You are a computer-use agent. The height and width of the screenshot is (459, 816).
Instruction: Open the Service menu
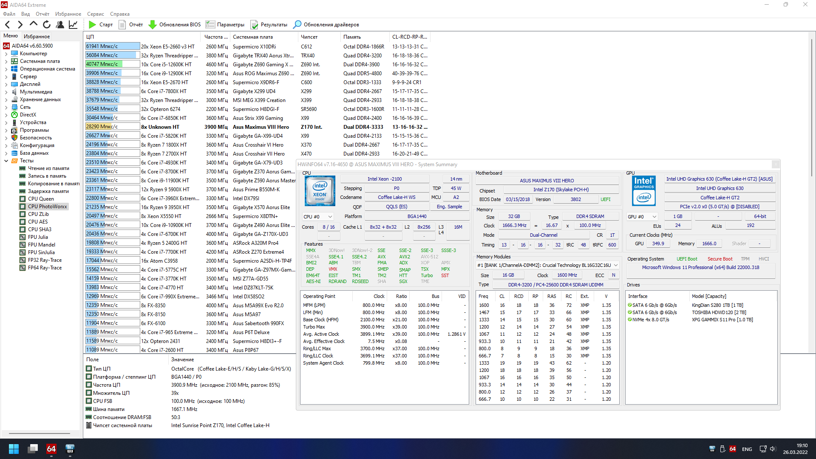coord(95,14)
